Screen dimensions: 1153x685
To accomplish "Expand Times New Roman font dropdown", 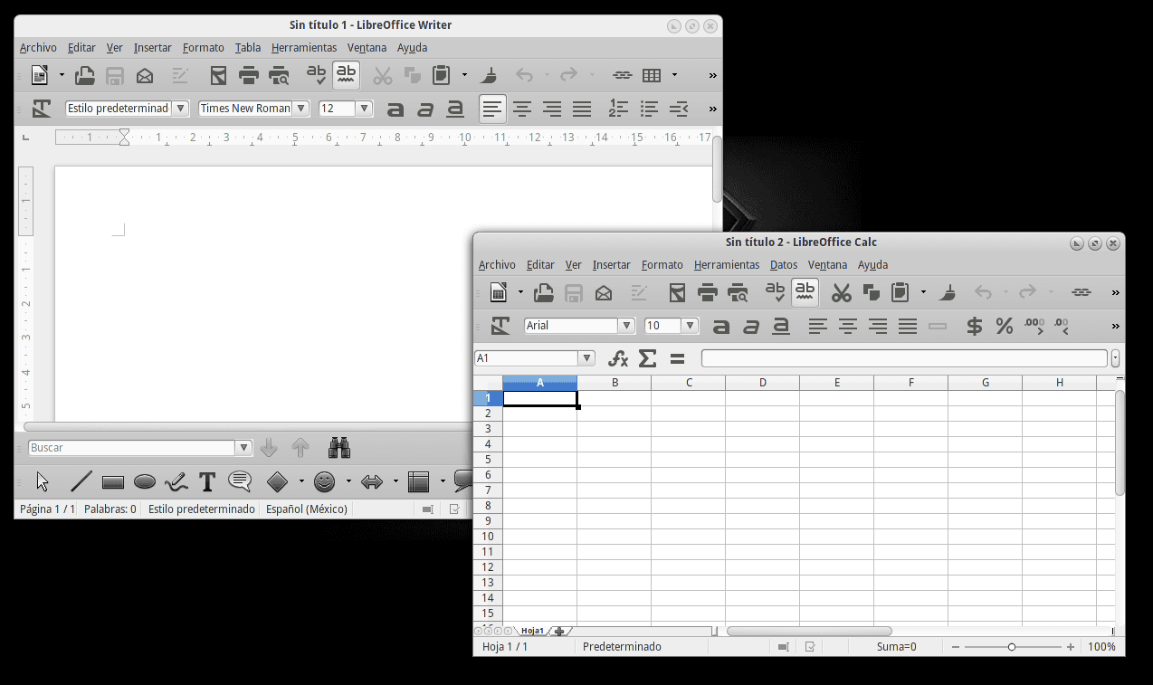I will coord(301,108).
